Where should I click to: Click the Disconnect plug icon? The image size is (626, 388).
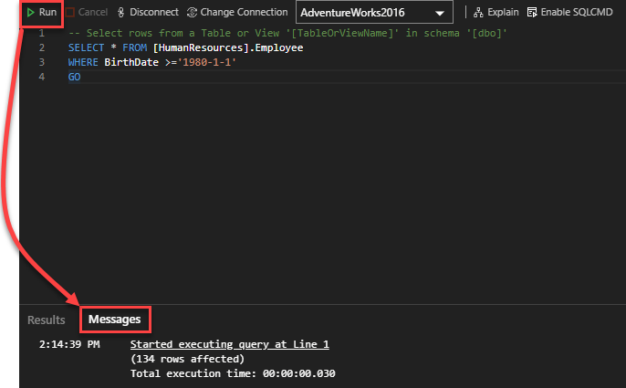tap(121, 13)
